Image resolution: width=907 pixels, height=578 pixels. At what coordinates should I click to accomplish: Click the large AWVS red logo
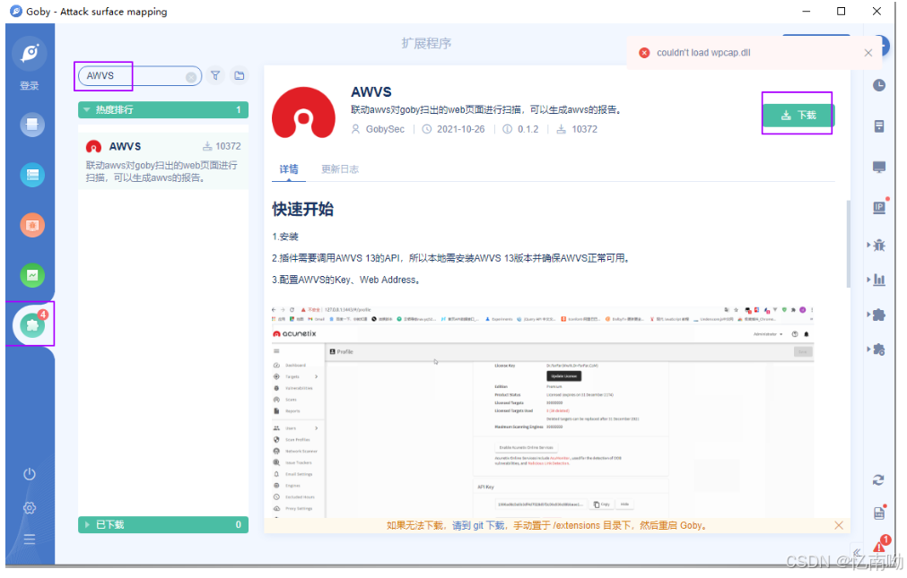[x=304, y=113]
